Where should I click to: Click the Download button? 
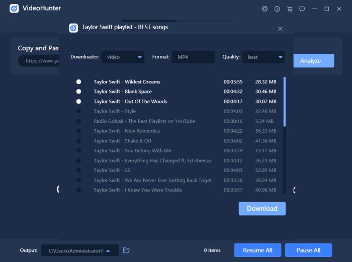coord(262,209)
